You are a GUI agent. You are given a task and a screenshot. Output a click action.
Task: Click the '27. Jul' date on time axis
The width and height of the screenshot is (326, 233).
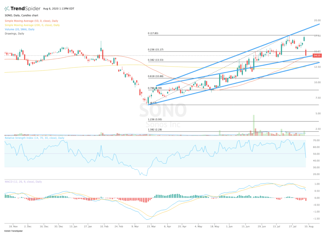click(293, 226)
